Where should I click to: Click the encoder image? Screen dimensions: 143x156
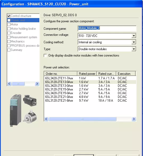[30, 116]
